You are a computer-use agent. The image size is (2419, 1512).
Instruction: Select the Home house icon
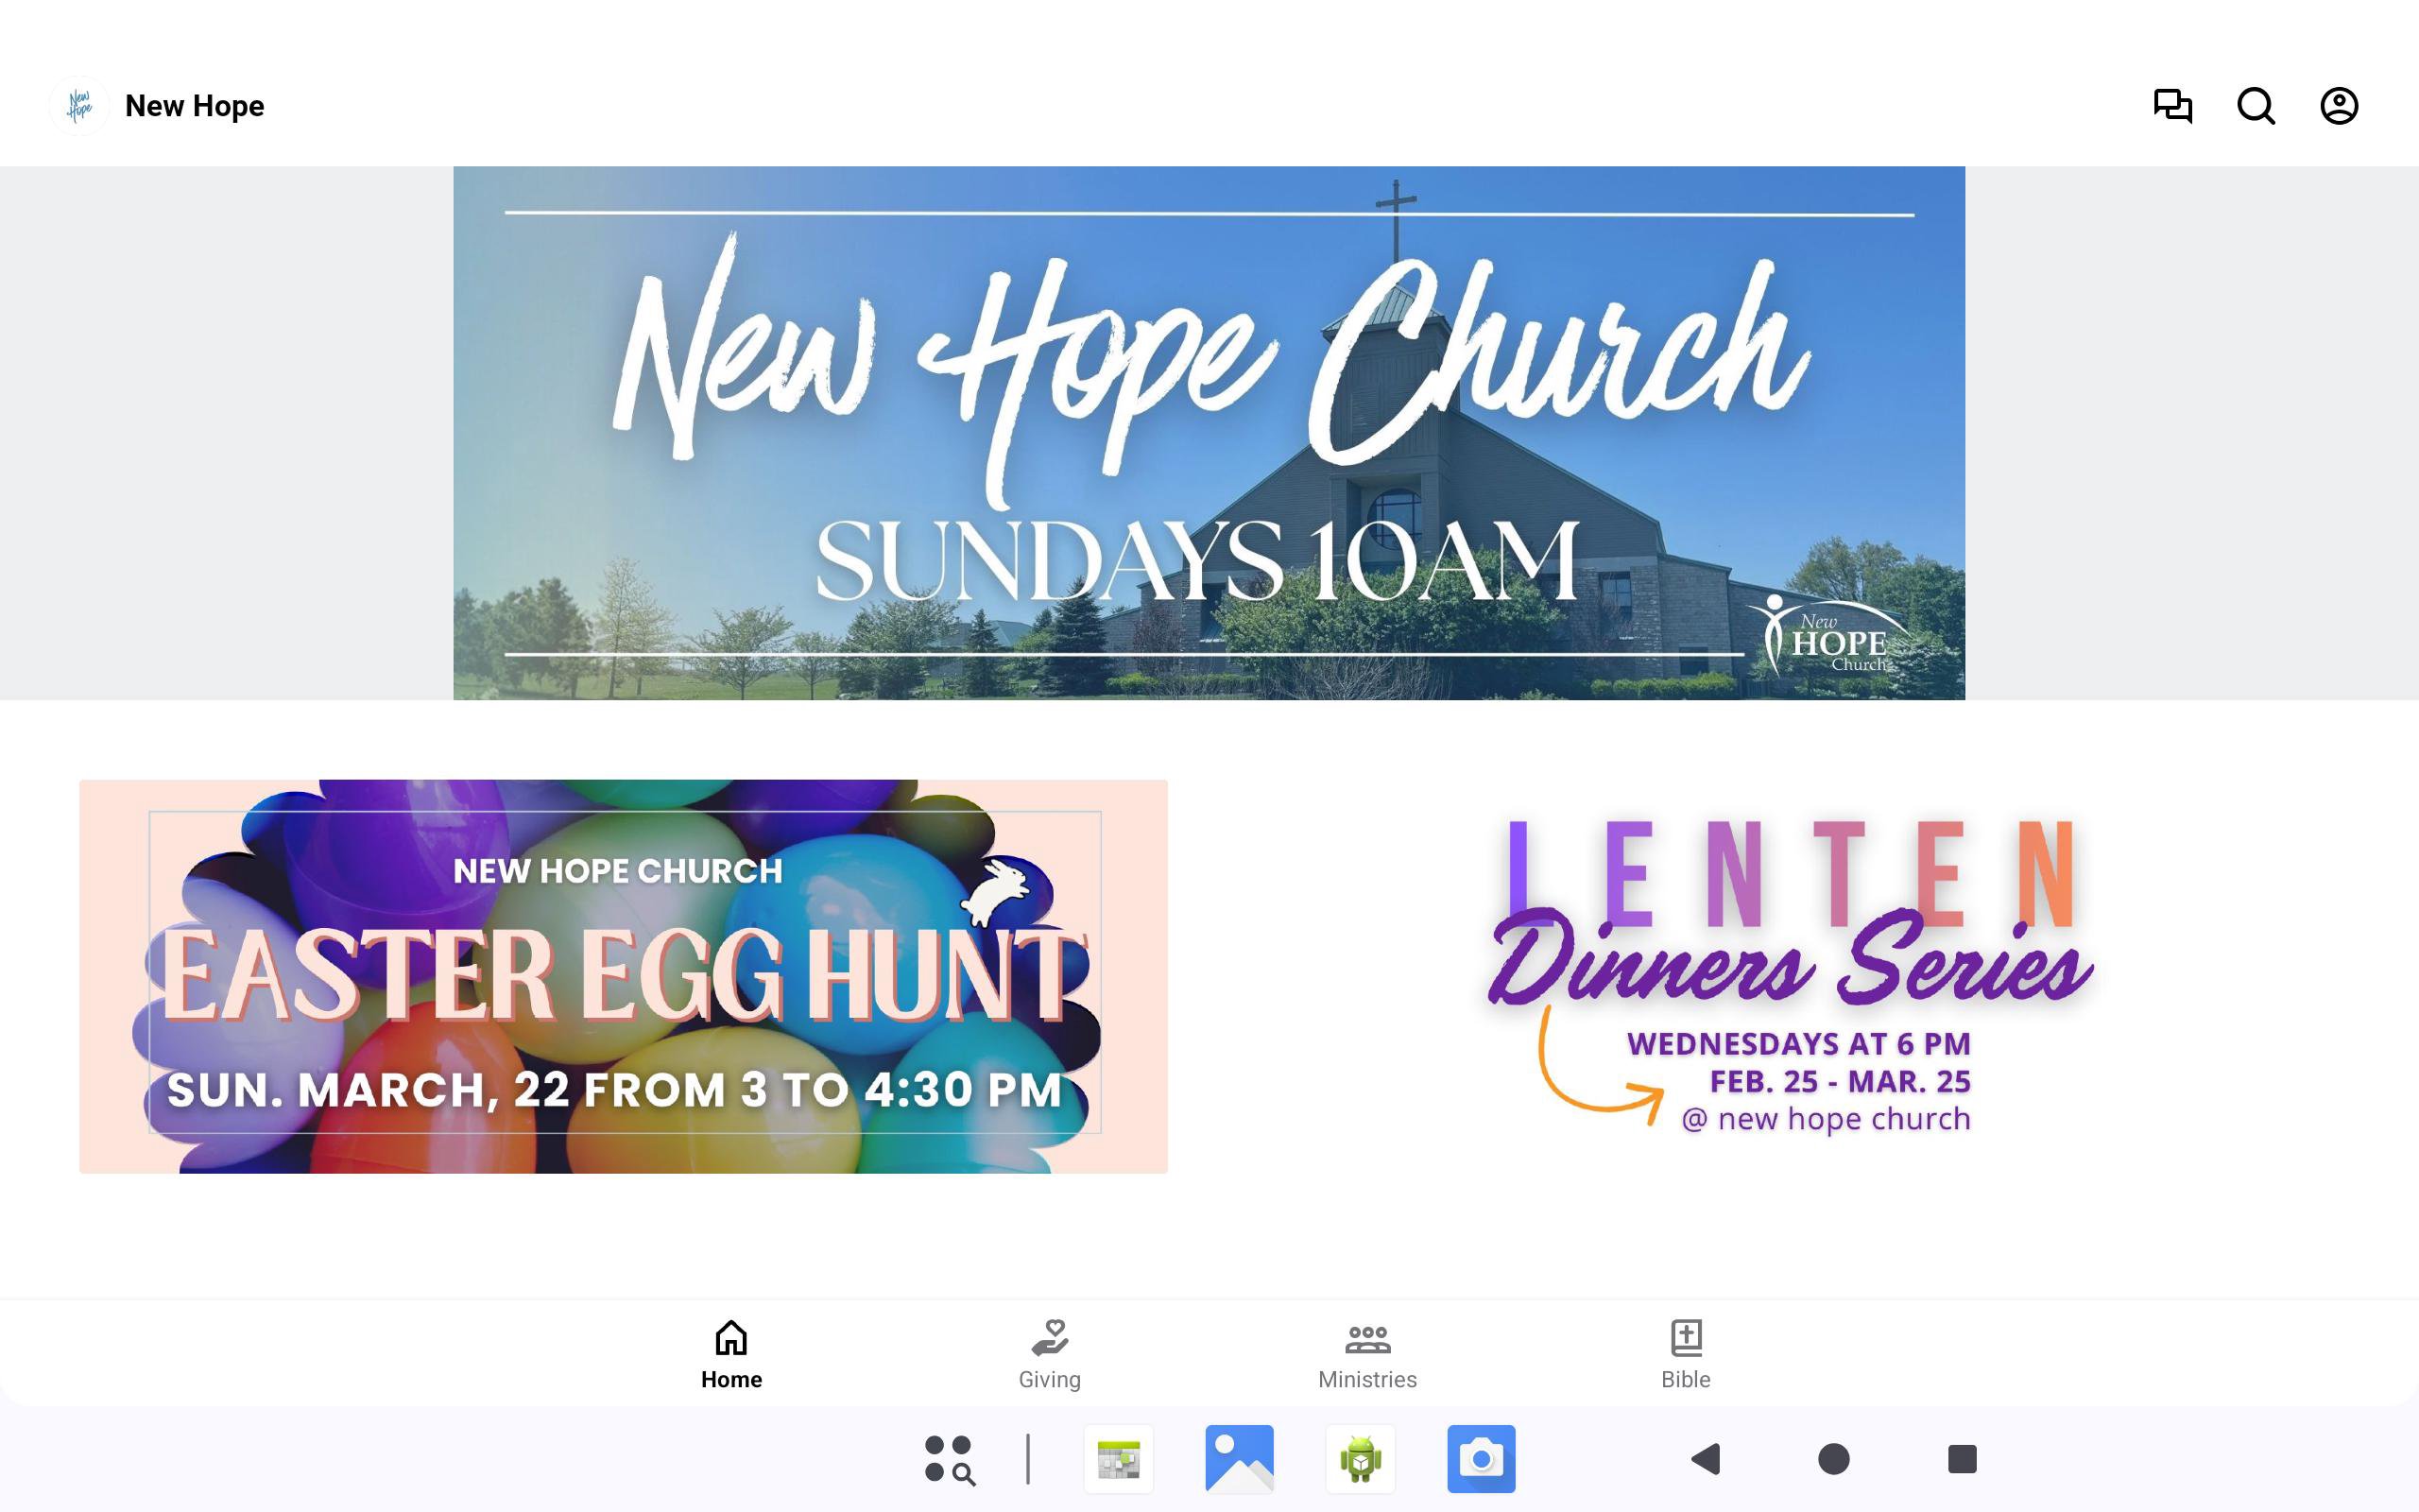[730, 1337]
